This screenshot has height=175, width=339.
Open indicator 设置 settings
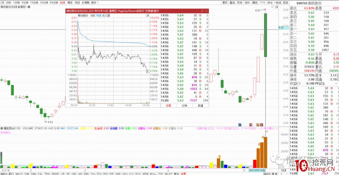[183, 173]
